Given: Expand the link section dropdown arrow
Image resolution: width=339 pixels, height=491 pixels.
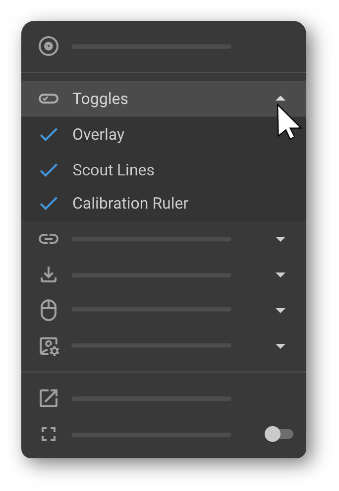Looking at the screenshot, I should [281, 239].
